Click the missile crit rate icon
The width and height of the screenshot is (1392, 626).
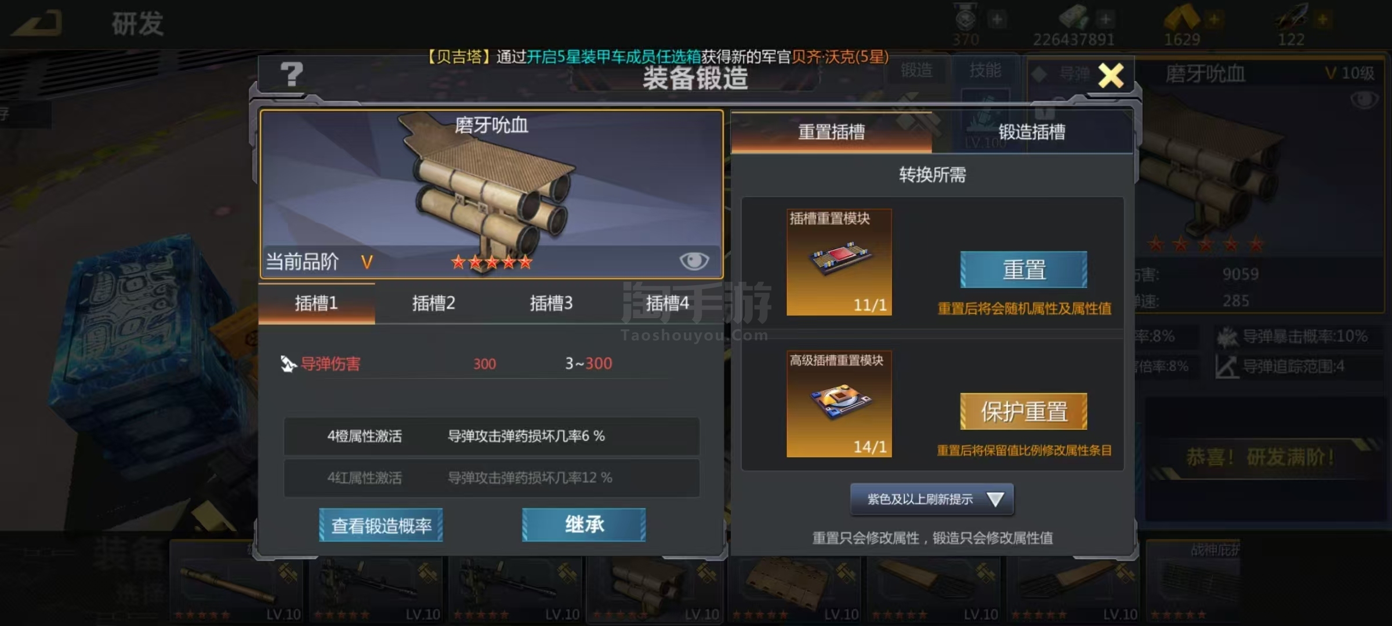coord(1227,337)
